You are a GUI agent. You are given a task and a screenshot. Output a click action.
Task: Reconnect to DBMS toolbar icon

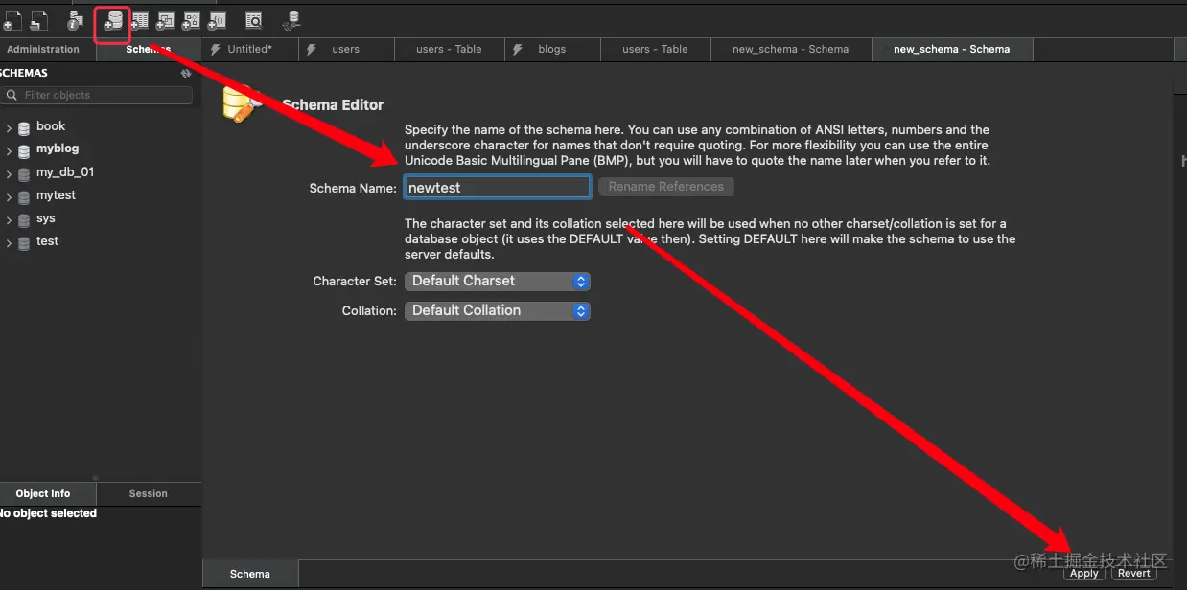[292, 20]
